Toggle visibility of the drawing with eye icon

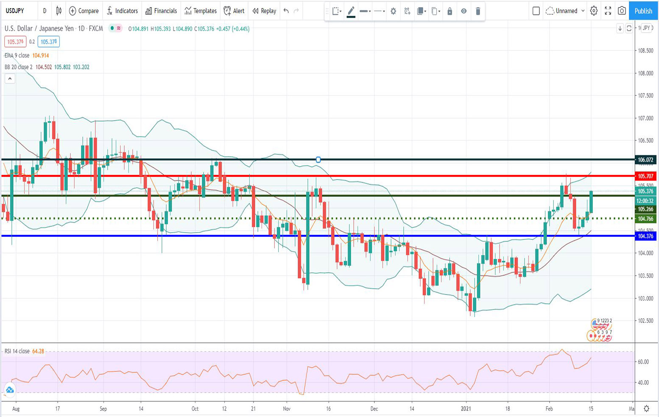464,11
